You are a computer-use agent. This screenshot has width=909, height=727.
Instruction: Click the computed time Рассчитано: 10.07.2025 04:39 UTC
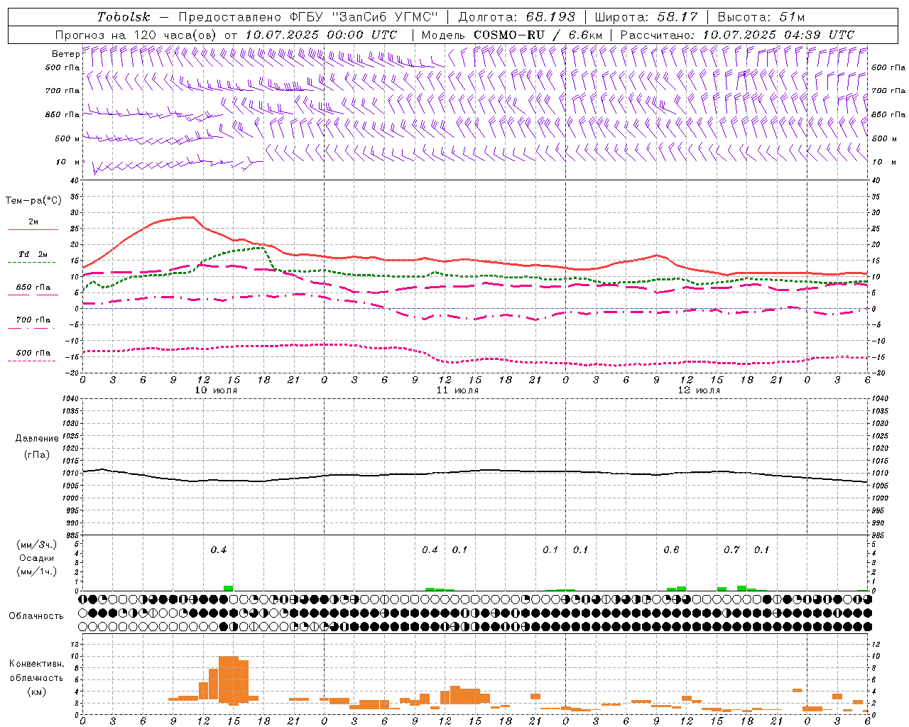pos(737,34)
